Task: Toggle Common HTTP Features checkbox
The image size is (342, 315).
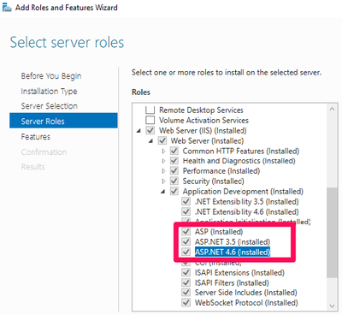Action: 174,151
